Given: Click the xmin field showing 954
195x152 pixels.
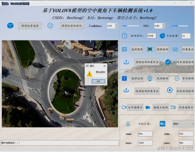Looking at the screenshot, I should (x=145, y=134).
